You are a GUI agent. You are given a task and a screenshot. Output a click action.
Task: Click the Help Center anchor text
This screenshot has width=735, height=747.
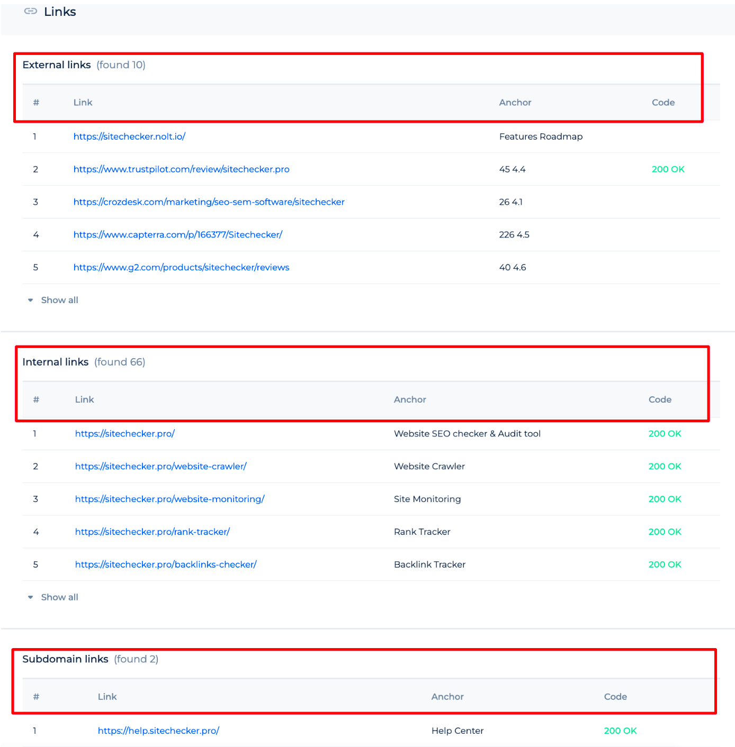click(x=458, y=731)
